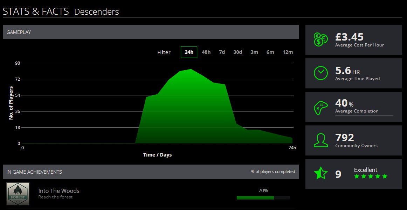Click the 70% achievement percentage
The width and height of the screenshot is (407, 210).
pyautogui.click(x=263, y=190)
